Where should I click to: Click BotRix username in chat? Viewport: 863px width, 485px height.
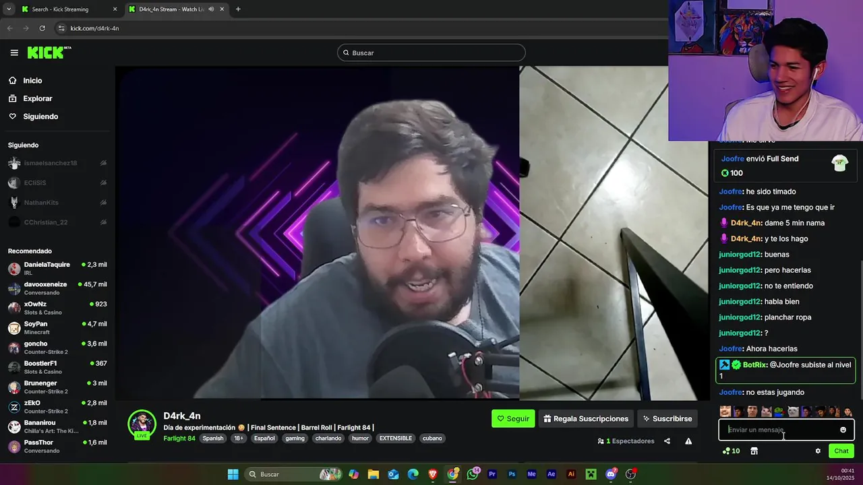tap(754, 365)
